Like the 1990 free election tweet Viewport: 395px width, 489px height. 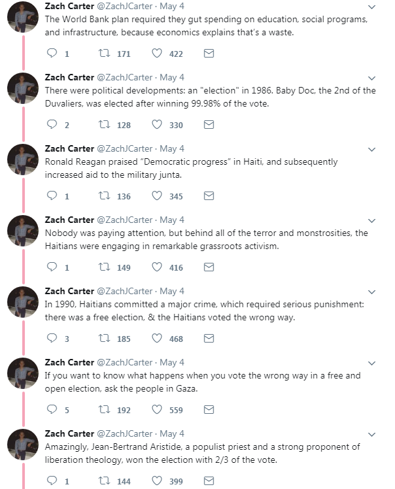[x=157, y=339]
